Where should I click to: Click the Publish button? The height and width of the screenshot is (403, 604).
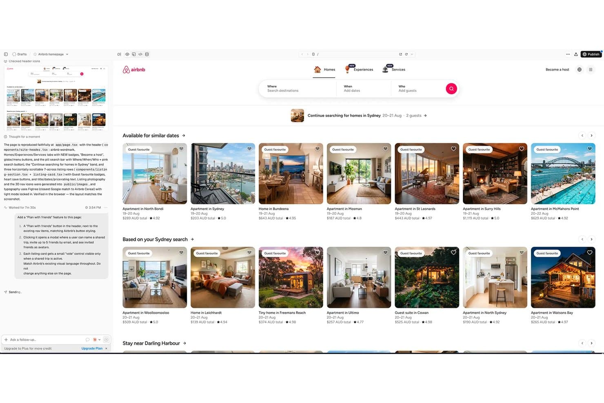pyautogui.click(x=591, y=54)
